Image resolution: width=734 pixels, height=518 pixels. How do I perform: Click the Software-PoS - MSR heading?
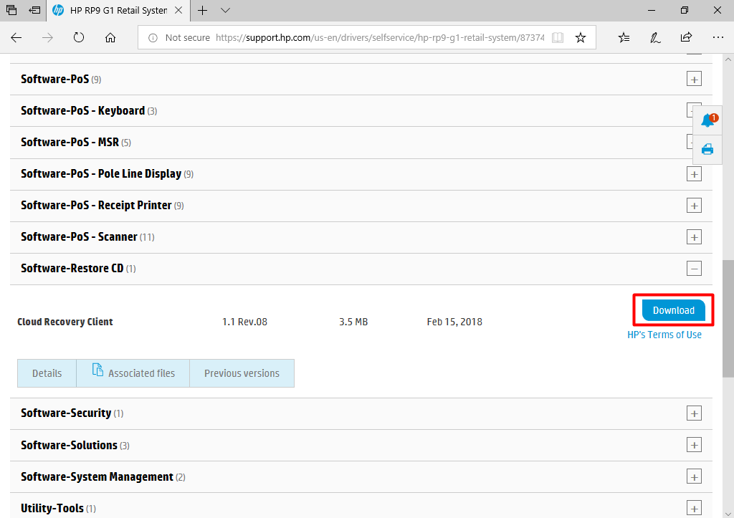[x=70, y=143]
